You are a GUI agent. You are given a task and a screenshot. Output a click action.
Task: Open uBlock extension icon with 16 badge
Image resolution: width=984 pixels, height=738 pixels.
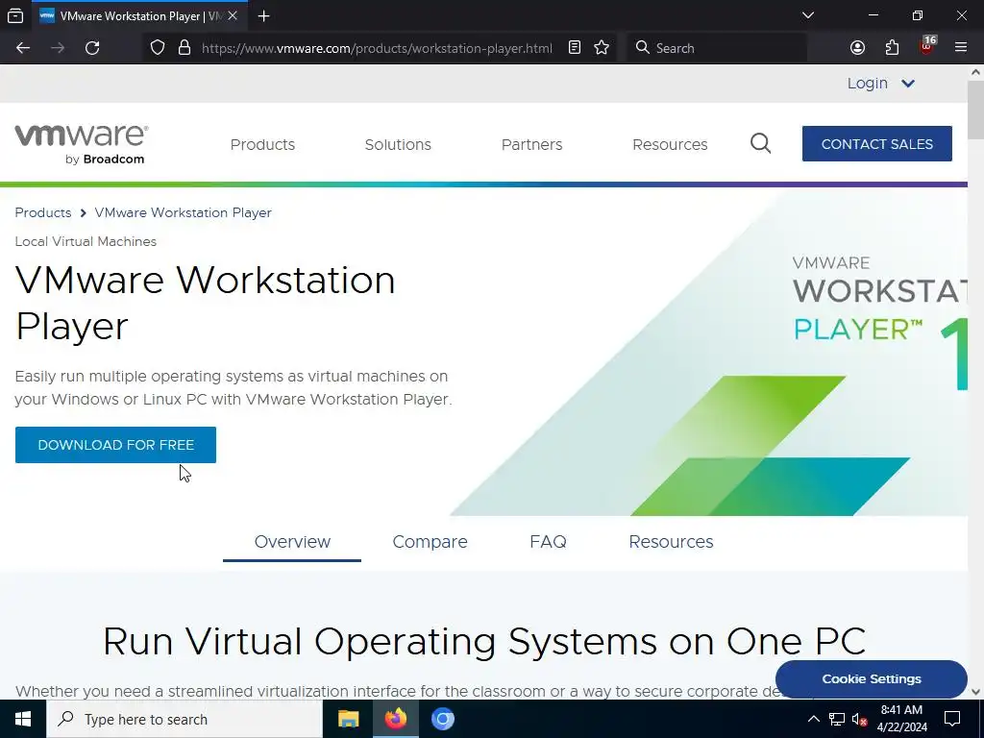[x=927, y=46]
